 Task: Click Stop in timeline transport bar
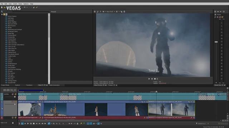click(34, 123)
